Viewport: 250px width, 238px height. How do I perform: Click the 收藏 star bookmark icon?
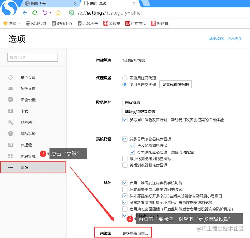5,24
